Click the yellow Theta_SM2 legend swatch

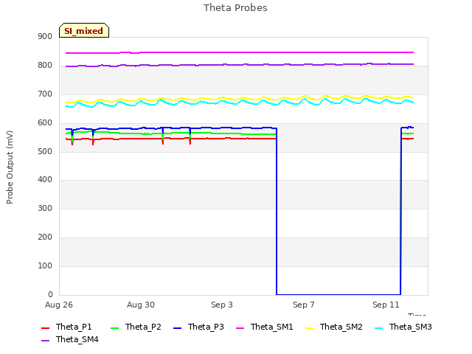pyautogui.click(x=310, y=327)
